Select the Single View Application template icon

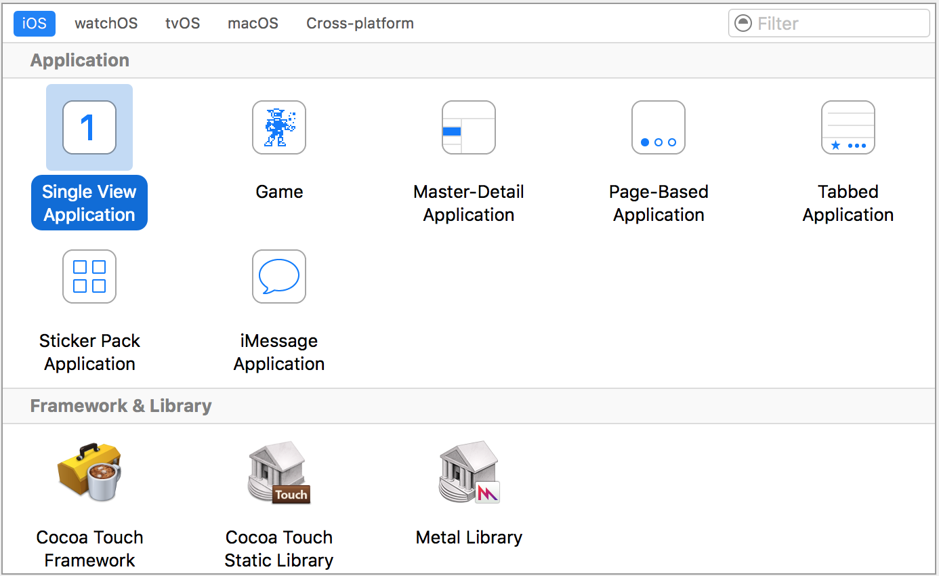89,127
